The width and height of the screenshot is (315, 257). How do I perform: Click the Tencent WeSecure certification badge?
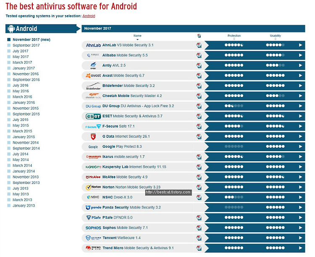[199, 238]
